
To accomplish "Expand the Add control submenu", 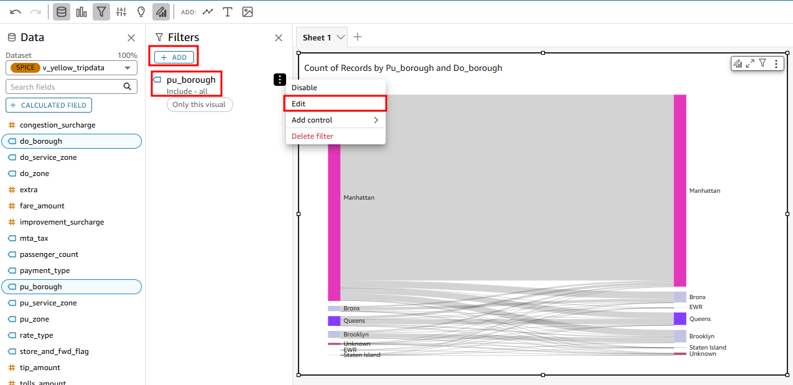I will (335, 120).
